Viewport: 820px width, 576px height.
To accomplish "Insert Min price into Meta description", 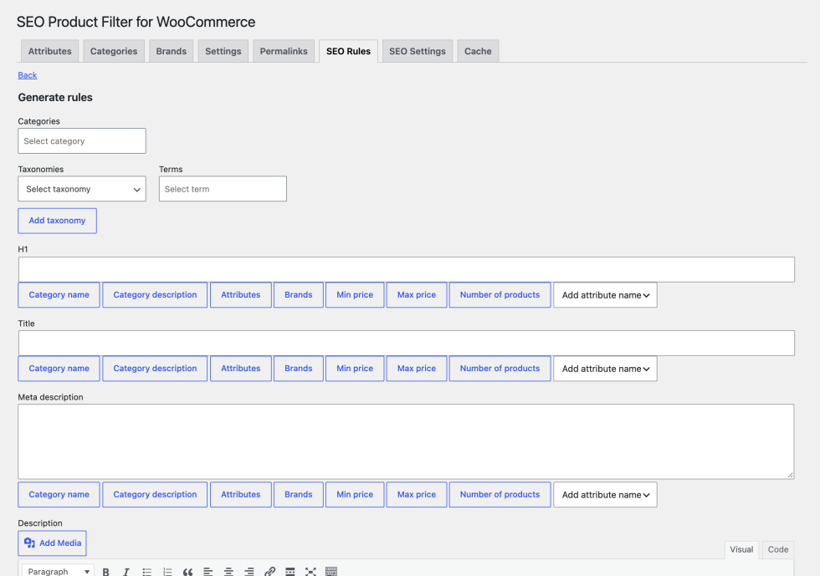I will pyautogui.click(x=355, y=494).
